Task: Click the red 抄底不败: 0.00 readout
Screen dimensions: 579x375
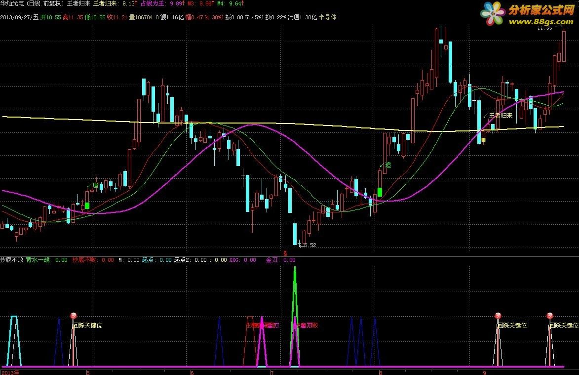Action: click(93, 260)
